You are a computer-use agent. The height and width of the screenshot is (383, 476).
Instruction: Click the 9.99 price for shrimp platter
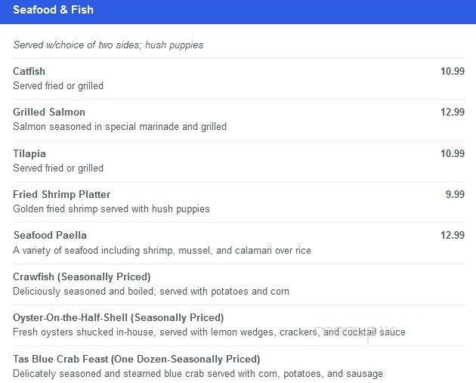tap(455, 195)
